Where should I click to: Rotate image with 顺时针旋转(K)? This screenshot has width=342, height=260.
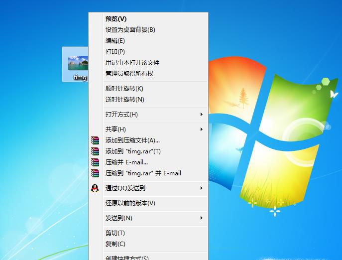tap(148, 89)
